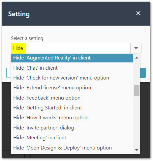Screen dimensions: 153x161
Task: Click the setting search field containing Hide
Action: coord(71,48)
